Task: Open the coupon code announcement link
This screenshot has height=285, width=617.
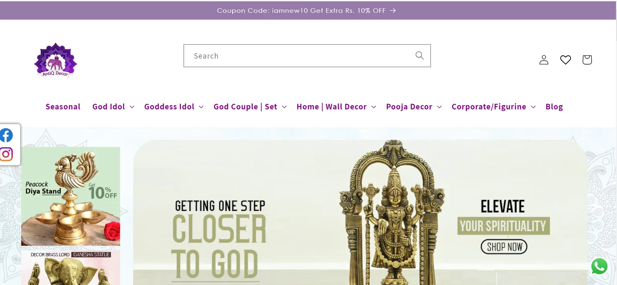Action: click(307, 10)
